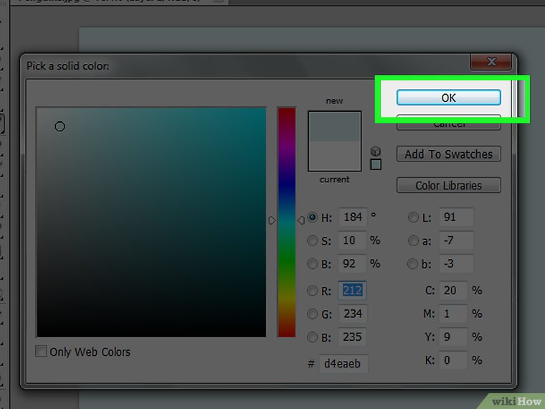Screen dimensions: 545x409
Task: Open Color Libraries
Action: tap(448, 186)
